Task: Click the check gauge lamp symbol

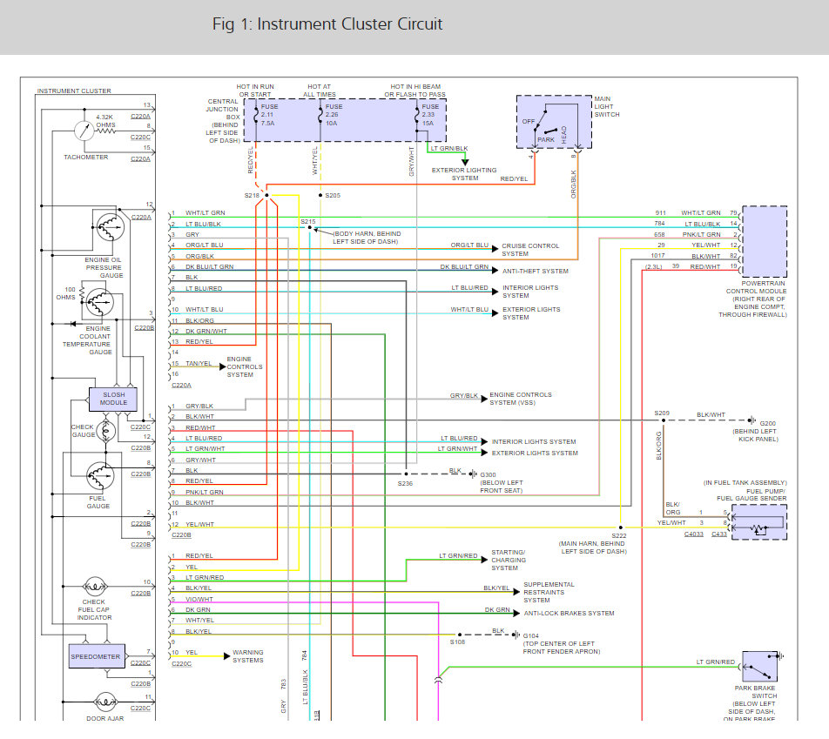Action: tap(105, 432)
